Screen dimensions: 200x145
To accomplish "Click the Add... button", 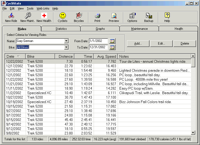I will pos(138,43).
